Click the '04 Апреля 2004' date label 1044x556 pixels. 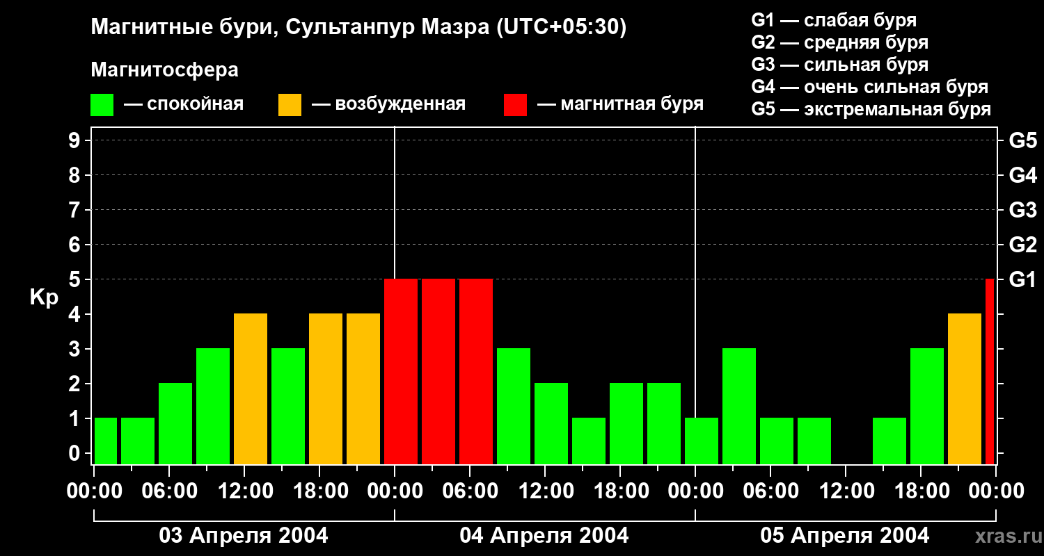(x=544, y=536)
